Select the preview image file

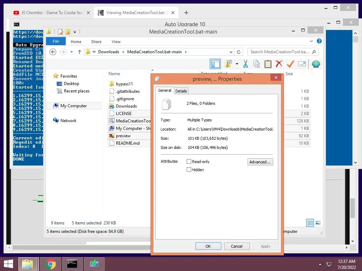pyautogui.click(x=123, y=136)
